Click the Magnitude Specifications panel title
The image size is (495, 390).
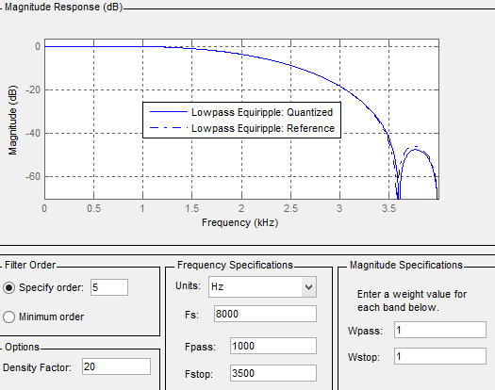(x=406, y=265)
